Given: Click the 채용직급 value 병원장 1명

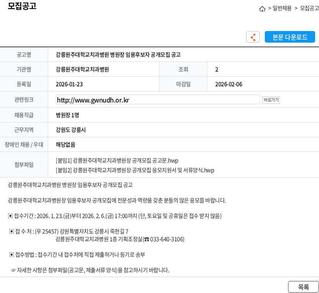Looking at the screenshot, I should tap(67, 115).
